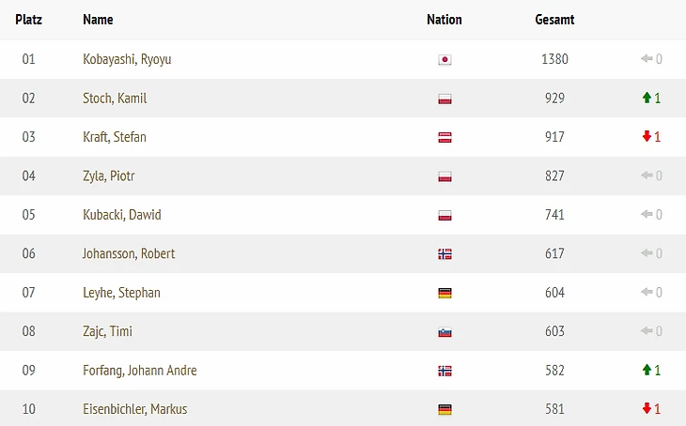Click gray no-change arrow for Kobayashi

[647, 59]
